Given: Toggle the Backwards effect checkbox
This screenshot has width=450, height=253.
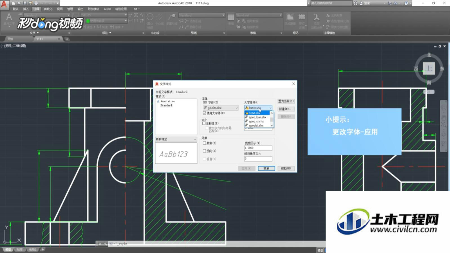Looking at the screenshot, I should click(x=204, y=151).
